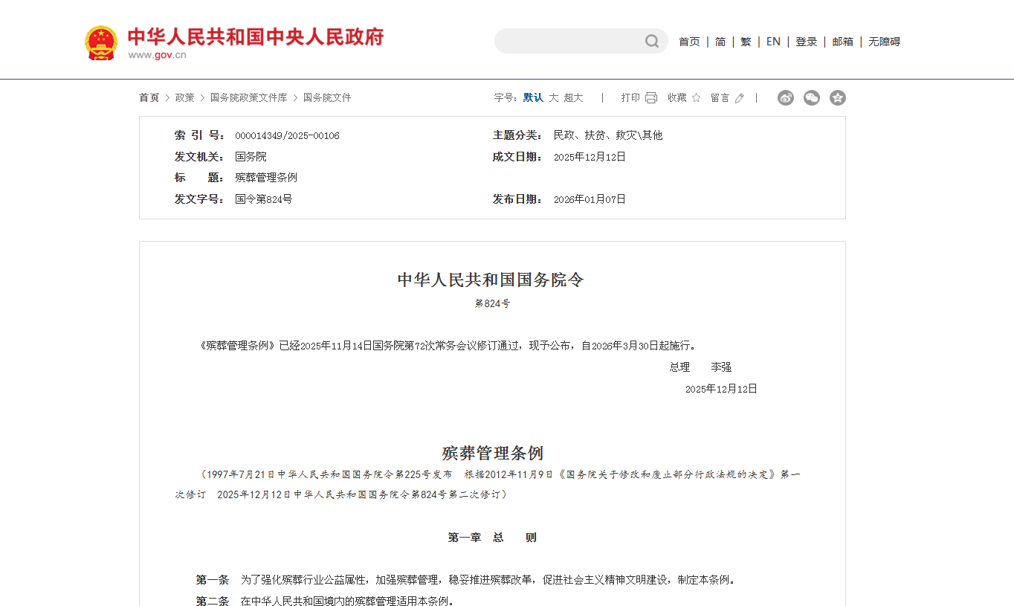
Task: Click the round star share icon
Action: [x=838, y=97]
